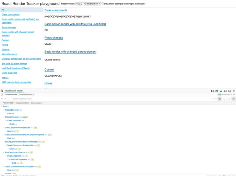236x176 pixels.
Task: Open the development build mode dropdown
Action: (x=93, y=4)
